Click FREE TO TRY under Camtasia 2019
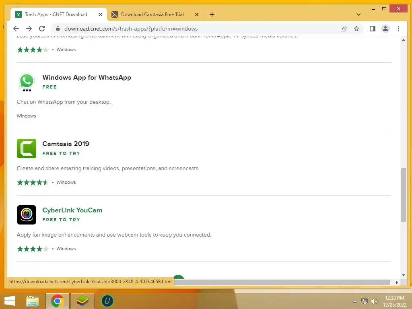Image resolution: width=412 pixels, height=309 pixels. click(61, 153)
